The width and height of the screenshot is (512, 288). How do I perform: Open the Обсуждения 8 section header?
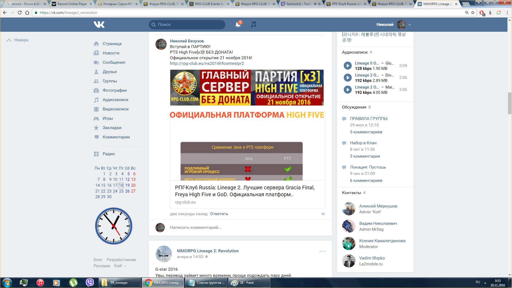pyautogui.click(x=356, y=107)
